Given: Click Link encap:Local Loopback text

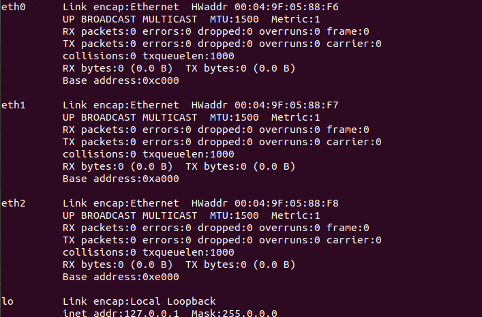Looking at the screenshot, I should 139,301.
